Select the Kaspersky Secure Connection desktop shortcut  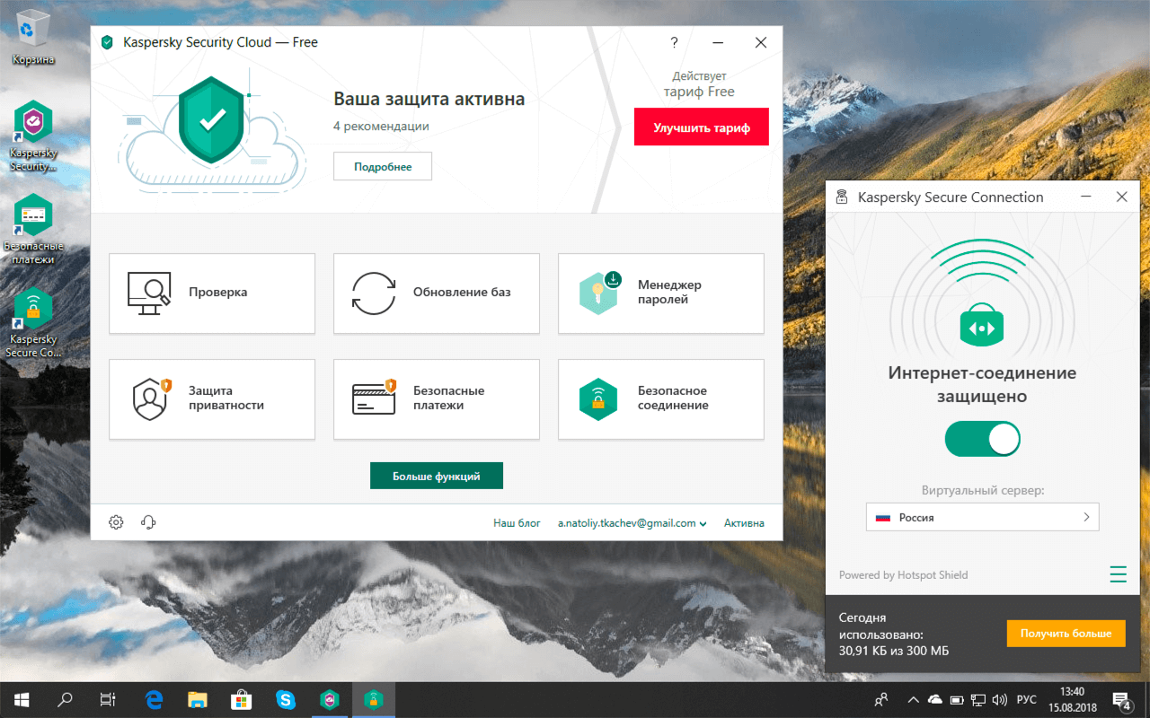pyautogui.click(x=33, y=323)
